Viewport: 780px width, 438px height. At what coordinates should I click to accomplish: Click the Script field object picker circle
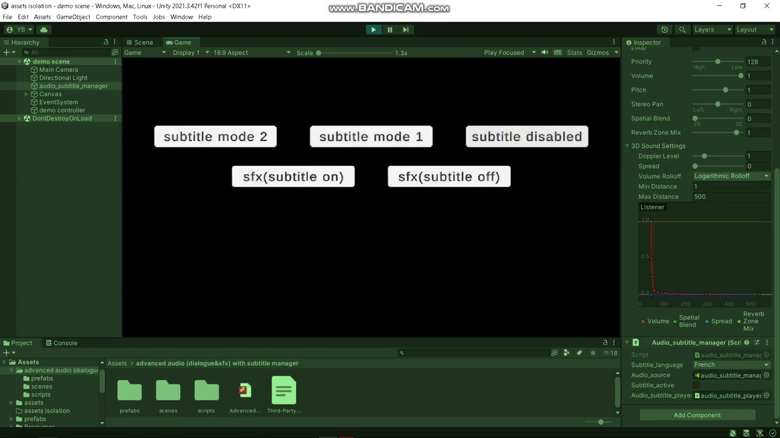click(767, 355)
